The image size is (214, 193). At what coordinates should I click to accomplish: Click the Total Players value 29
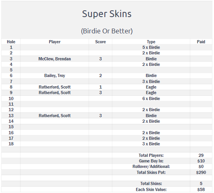pos(201,155)
